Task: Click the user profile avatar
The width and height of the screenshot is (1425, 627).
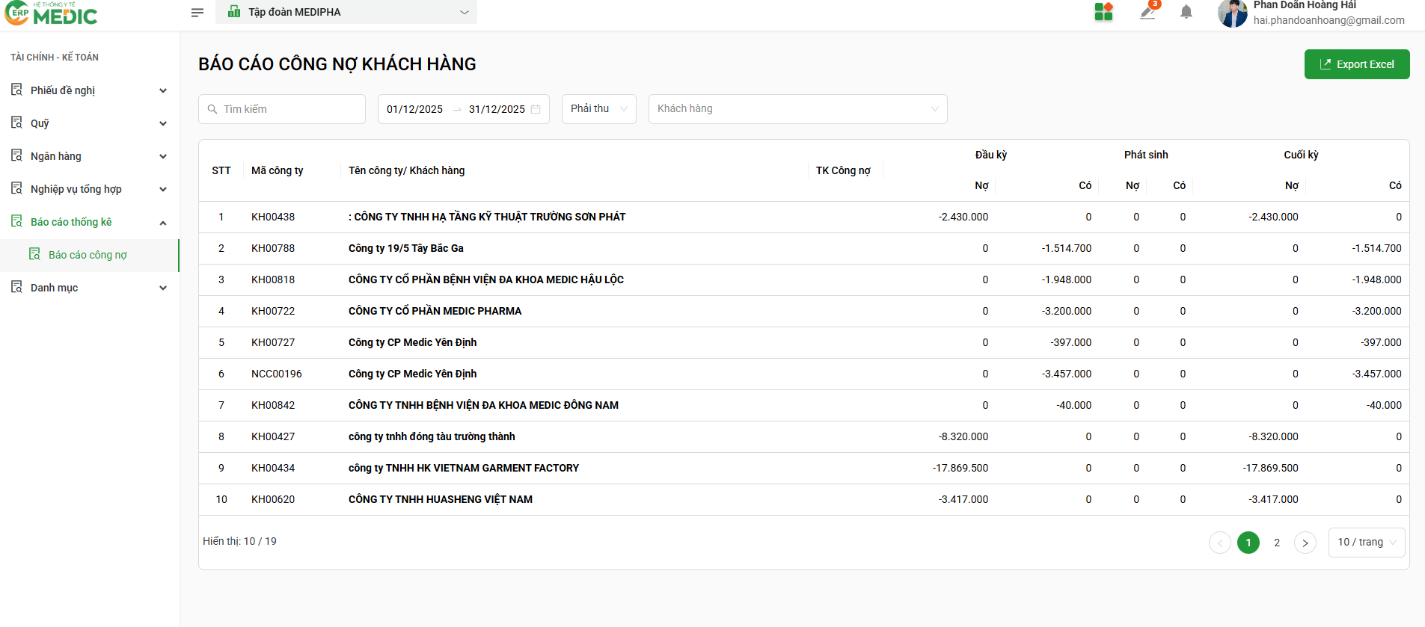Action: (x=1232, y=13)
